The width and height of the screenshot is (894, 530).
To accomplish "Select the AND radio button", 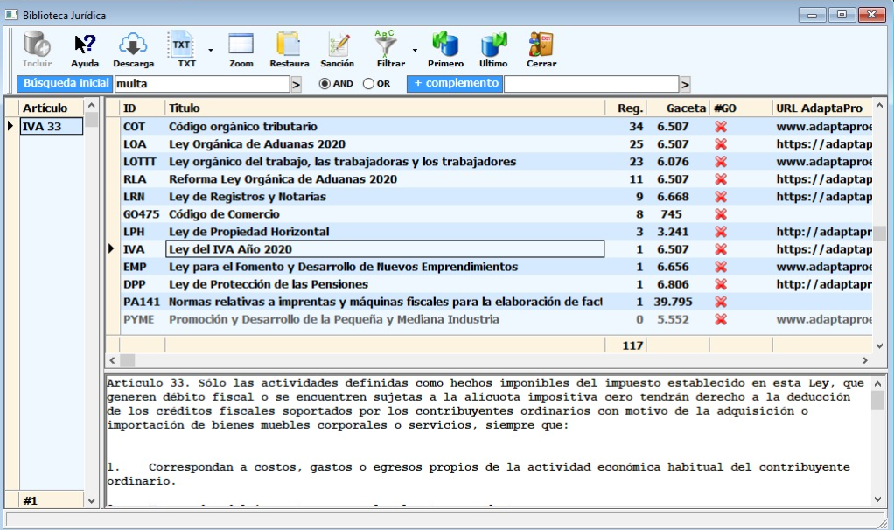I will (325, 84).
